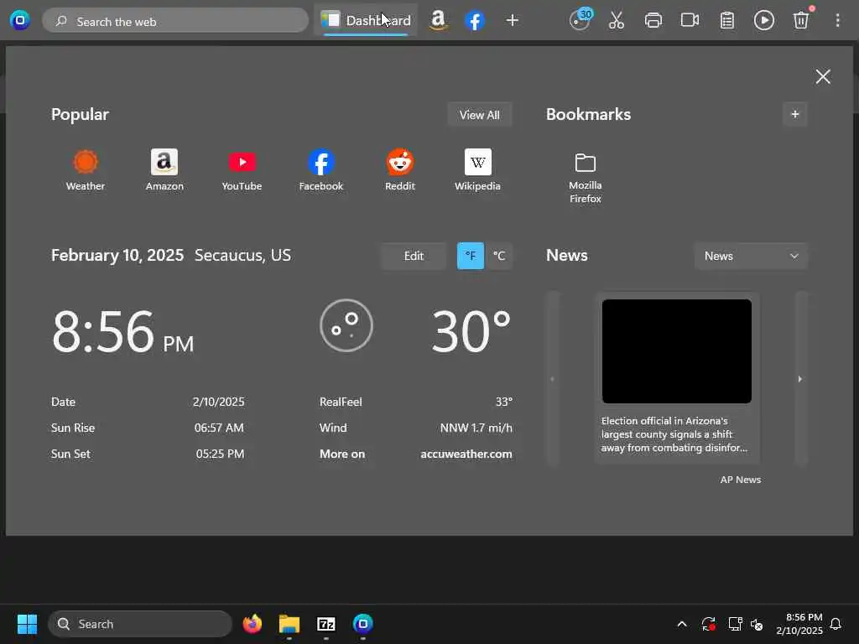This screenshot has width=859, height=644.
Task: Click Edit weather location button
Action: pos(414,256)
